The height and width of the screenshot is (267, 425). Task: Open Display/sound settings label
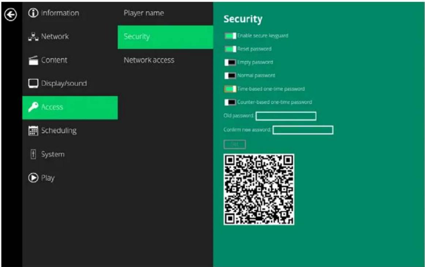point(64,83)
